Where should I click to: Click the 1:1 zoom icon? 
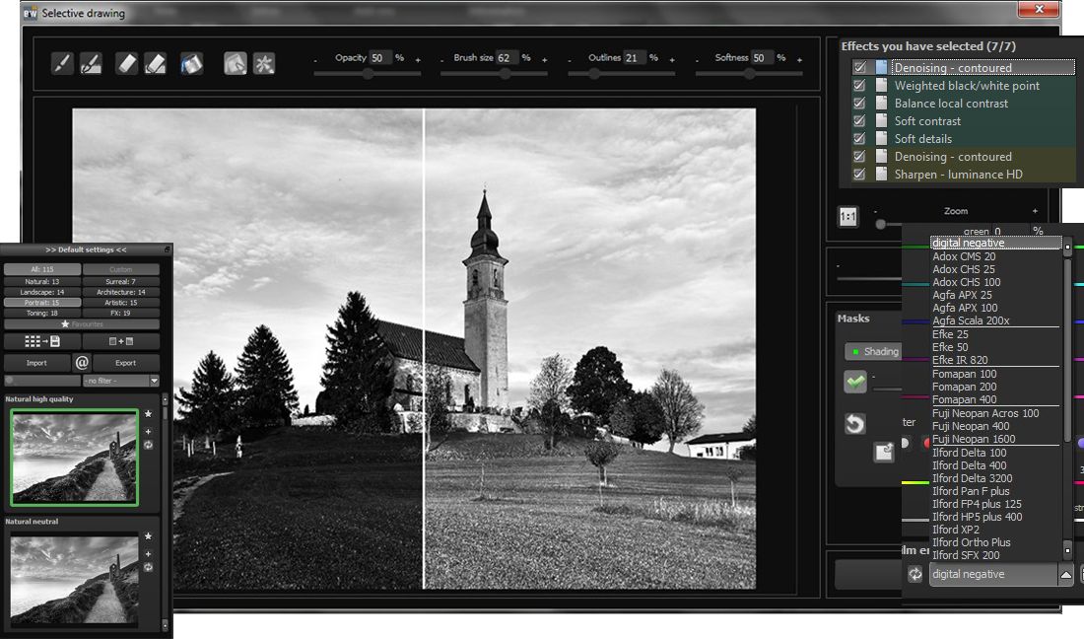click(847, 216)
